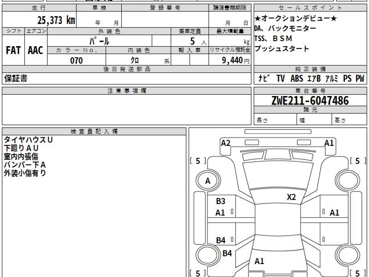Select the inspector note バンパー下A
The height and width of the screenshot is (277, 369).
pos(25,165)
